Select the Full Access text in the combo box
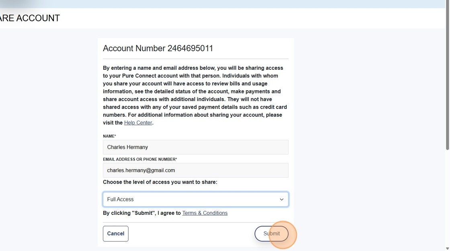The image size is (450, 251). (x=120, y=199)
